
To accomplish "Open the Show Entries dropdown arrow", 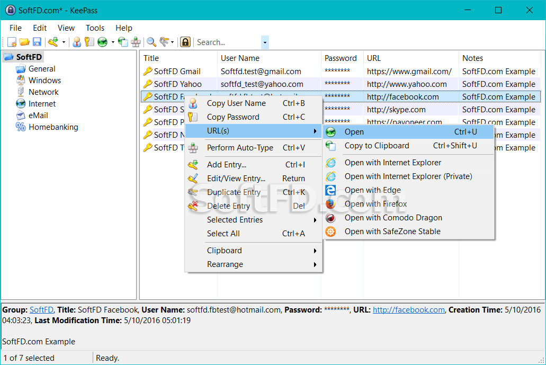I will (172, 42).
